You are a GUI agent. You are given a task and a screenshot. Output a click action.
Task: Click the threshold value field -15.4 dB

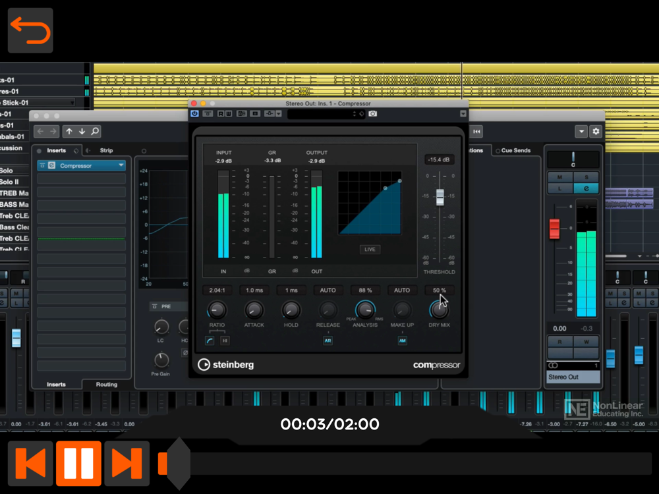point(439,159)
